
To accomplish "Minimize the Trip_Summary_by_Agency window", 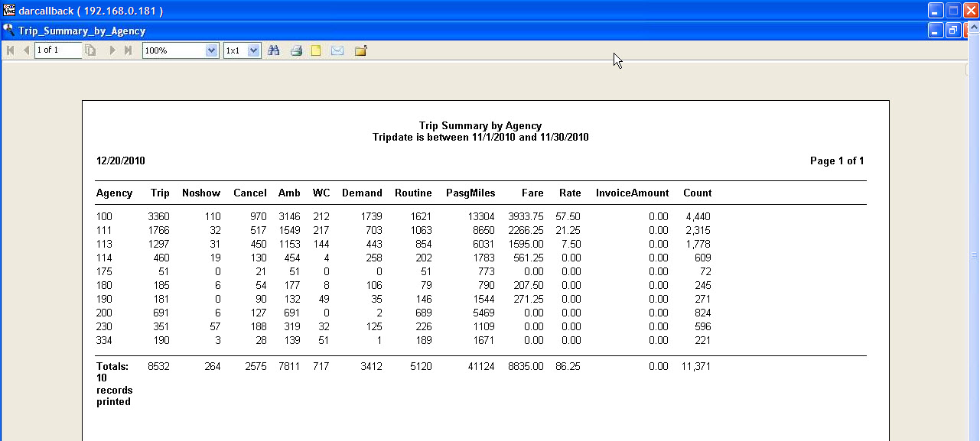I will point(936,31).
